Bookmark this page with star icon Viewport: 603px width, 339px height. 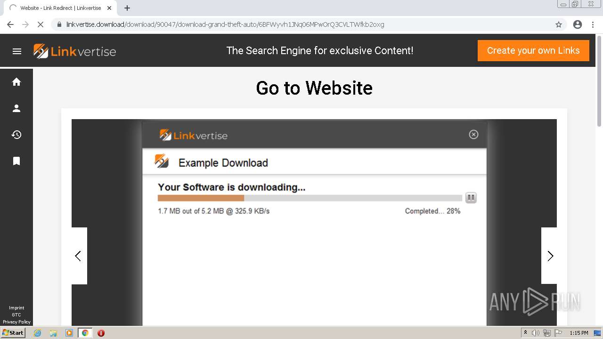pyautogui.click(x=559, y=24)
